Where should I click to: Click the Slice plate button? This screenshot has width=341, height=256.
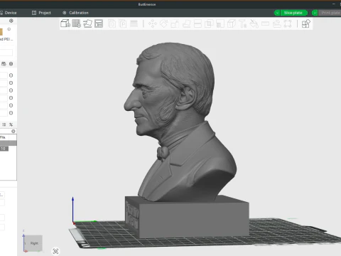(x=293, y=13)
